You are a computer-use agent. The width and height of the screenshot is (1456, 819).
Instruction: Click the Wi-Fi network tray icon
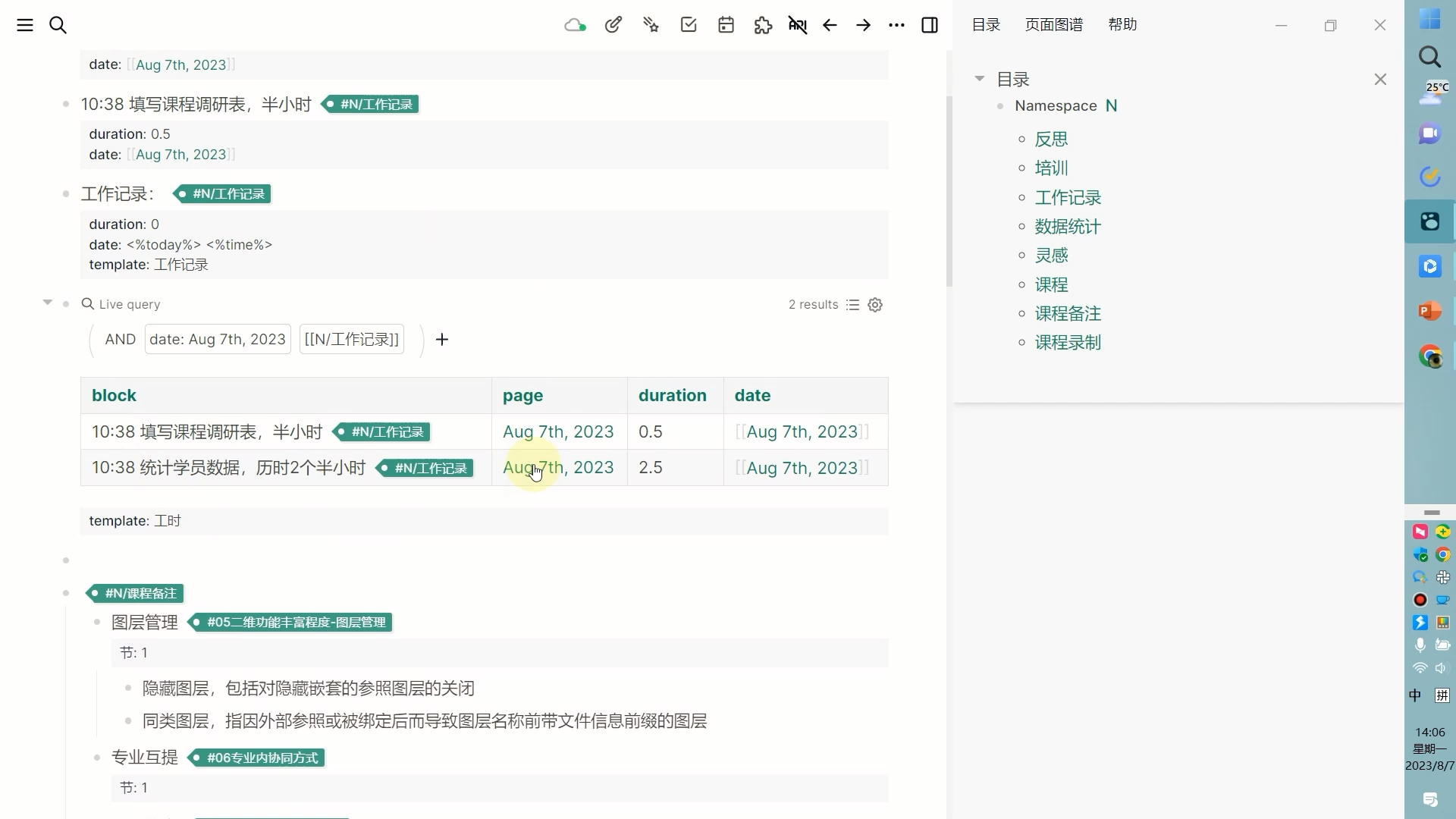[x=1420, y=668]
